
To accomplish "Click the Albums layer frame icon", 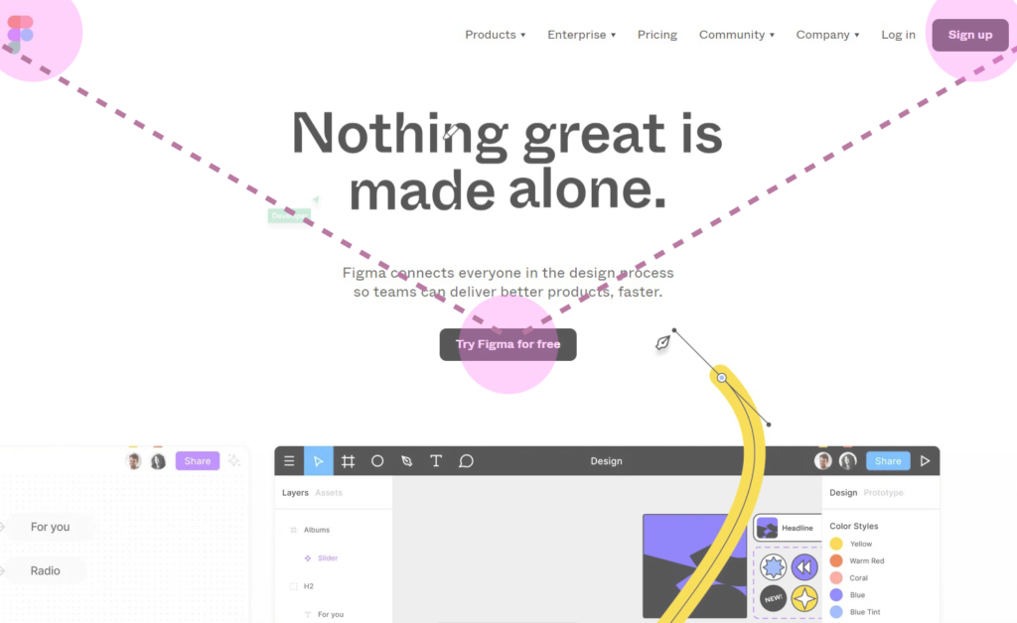I will pos(293,530).
